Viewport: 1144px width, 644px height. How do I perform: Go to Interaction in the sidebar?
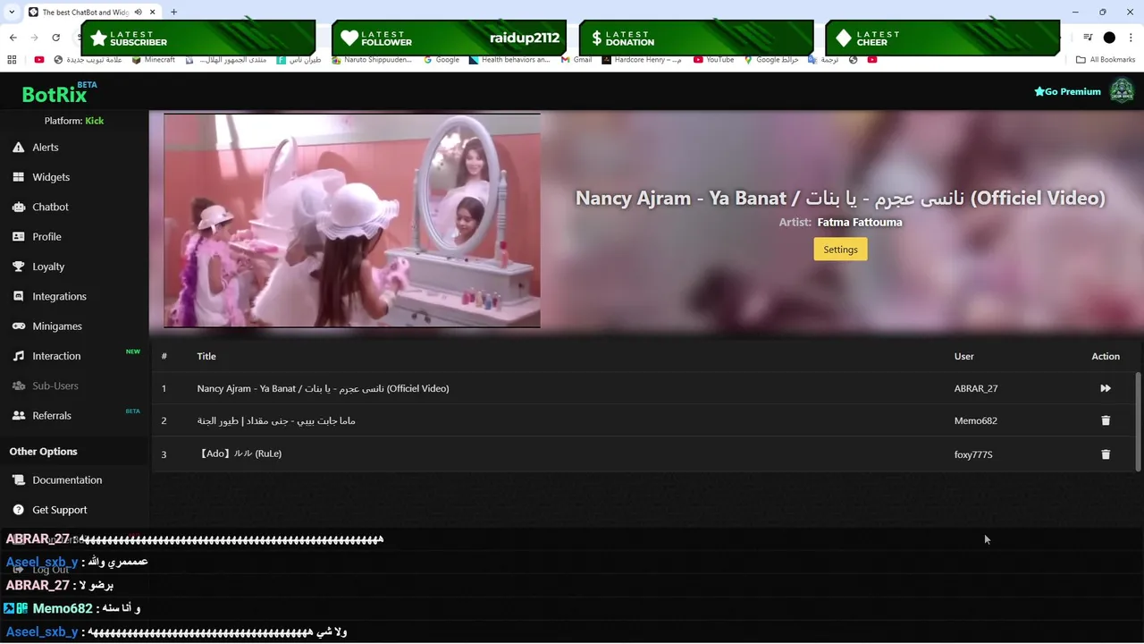tap(56, 356)
